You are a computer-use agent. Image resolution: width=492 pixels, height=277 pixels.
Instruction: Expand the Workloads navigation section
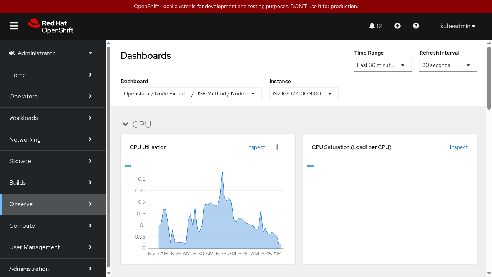[x=53, y=118]
